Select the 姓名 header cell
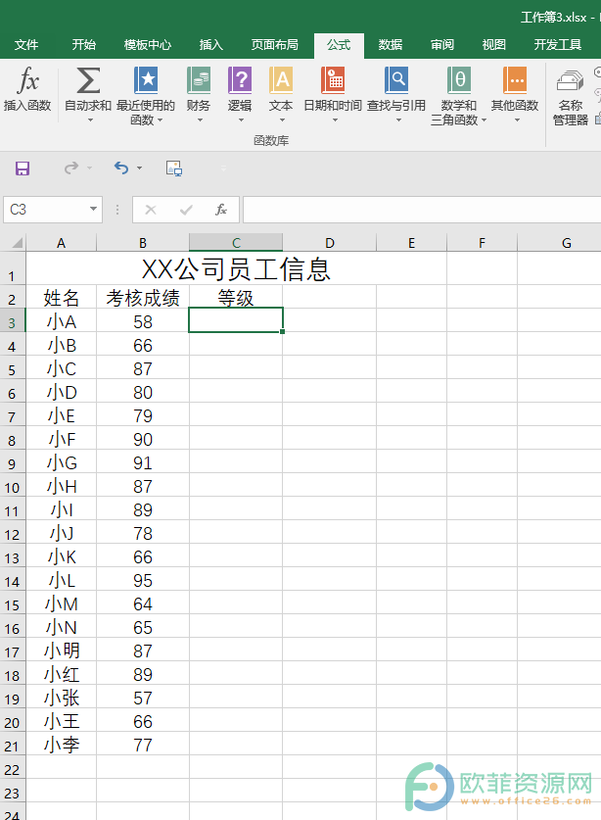The width and height of the screenshot is (601, 820). 61,298
